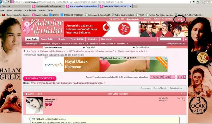
Task: Click the previous page arrow in pagination
Action: (x=173, y=77)
